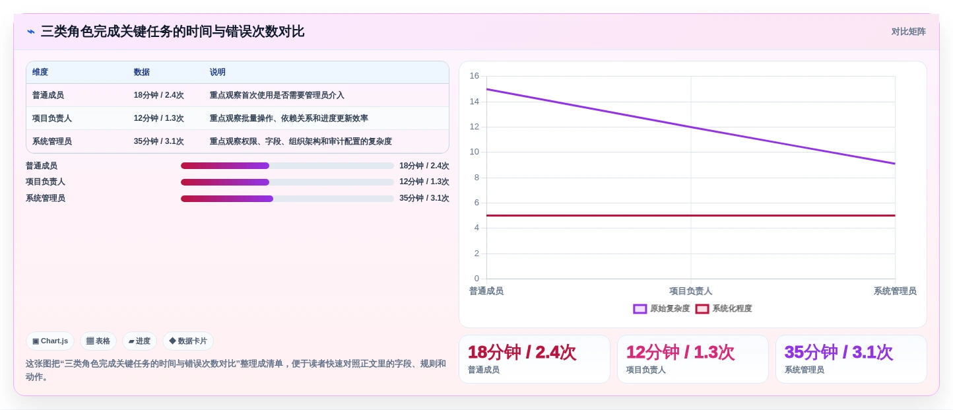953x410 pixels.
Task: Click the 数据卡片 tag chip
Action: click(188, 341)
